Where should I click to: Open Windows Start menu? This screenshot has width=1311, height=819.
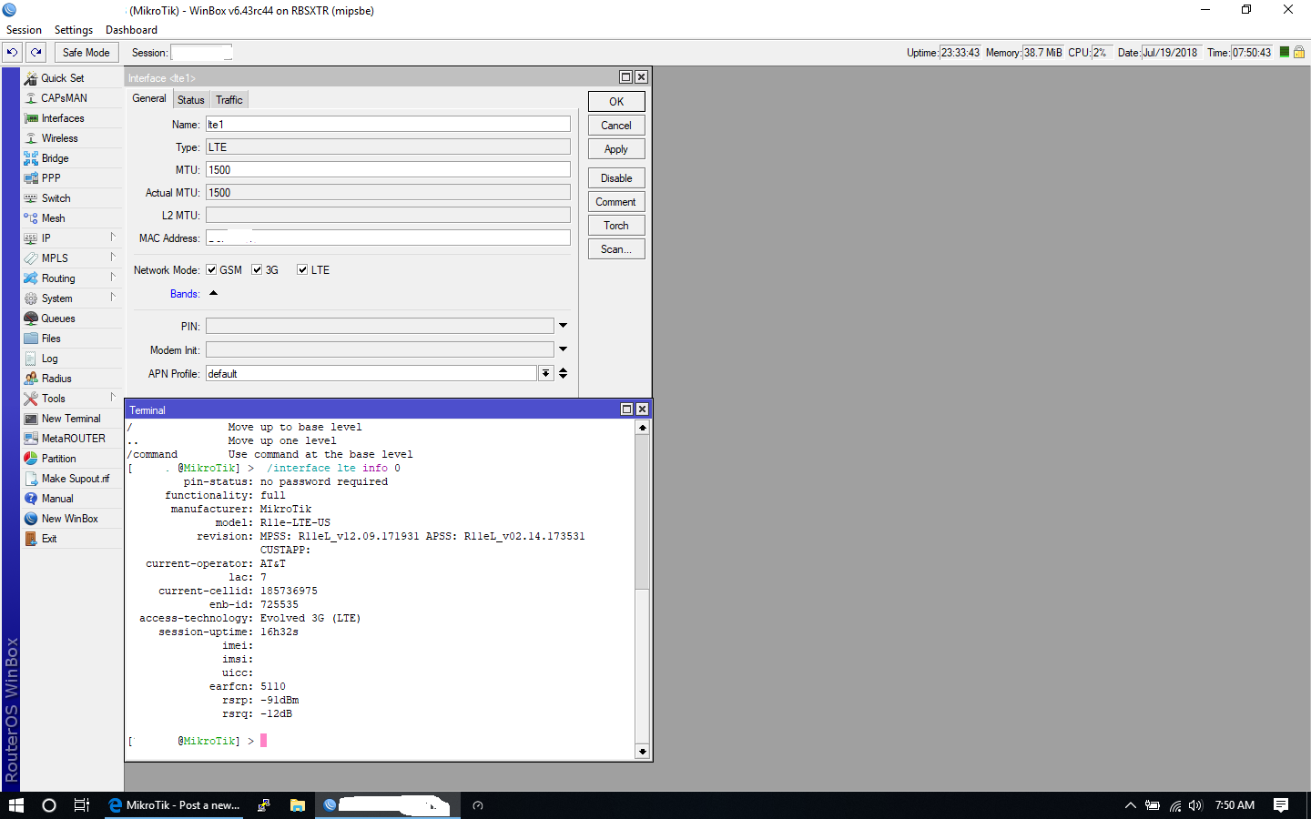(x=15, y=805)
